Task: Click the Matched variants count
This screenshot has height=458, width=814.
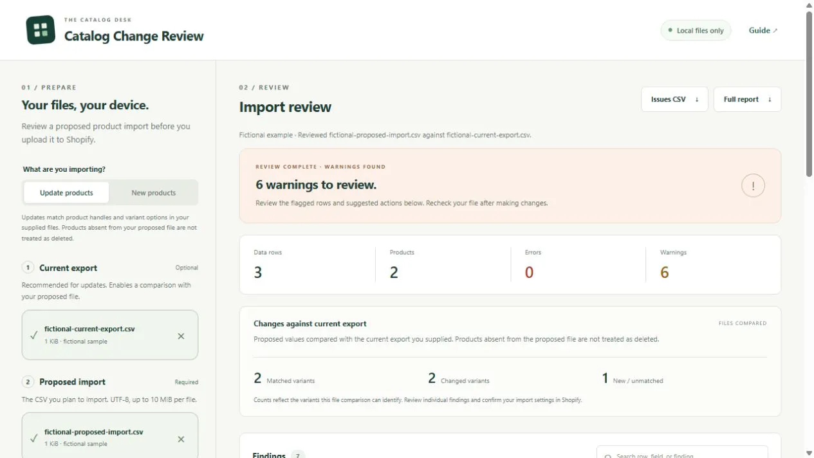Action: (x=257, y=378)
